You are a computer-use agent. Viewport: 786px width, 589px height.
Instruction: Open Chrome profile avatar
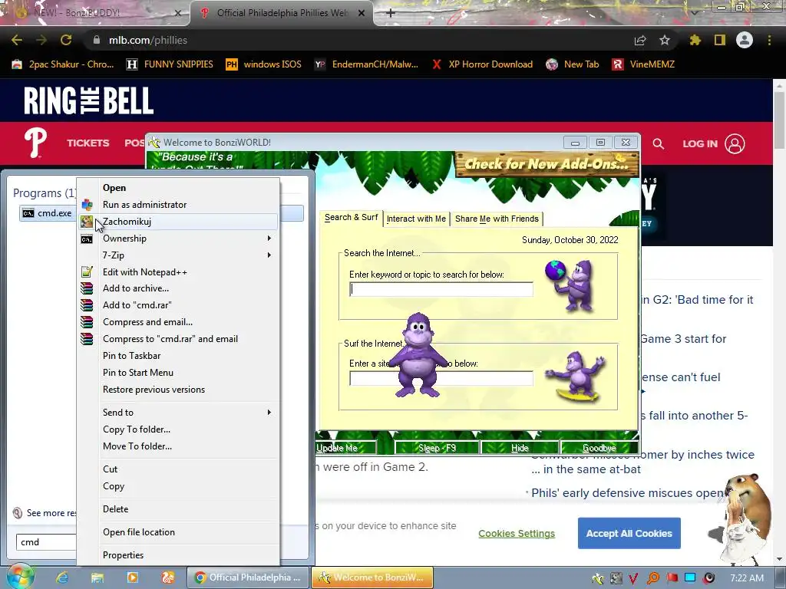[745, 40]
